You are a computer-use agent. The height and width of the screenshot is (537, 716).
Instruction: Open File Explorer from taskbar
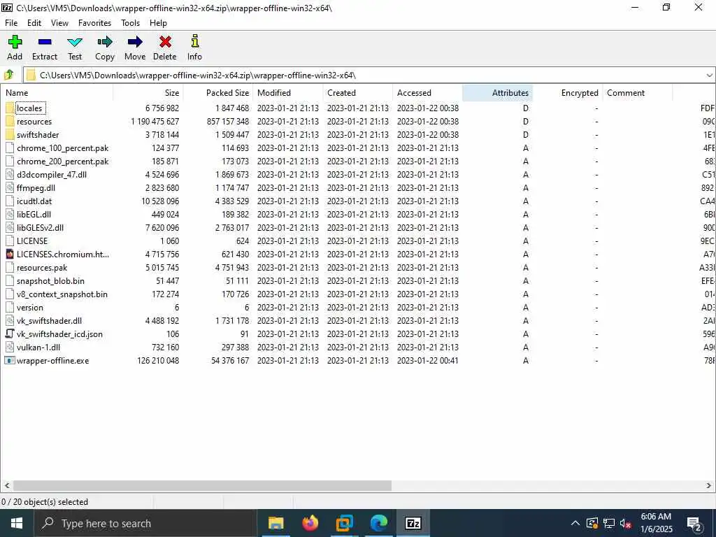[x=275, y=523]
